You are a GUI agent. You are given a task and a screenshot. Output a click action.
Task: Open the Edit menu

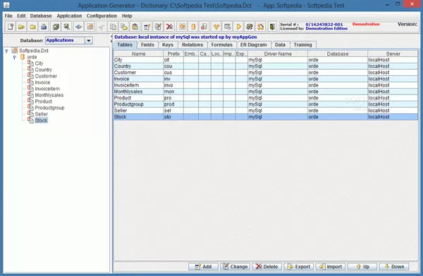(21, 16)
